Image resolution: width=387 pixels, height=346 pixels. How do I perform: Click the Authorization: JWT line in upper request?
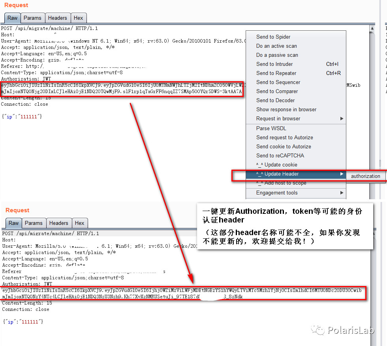click(26, 79)
